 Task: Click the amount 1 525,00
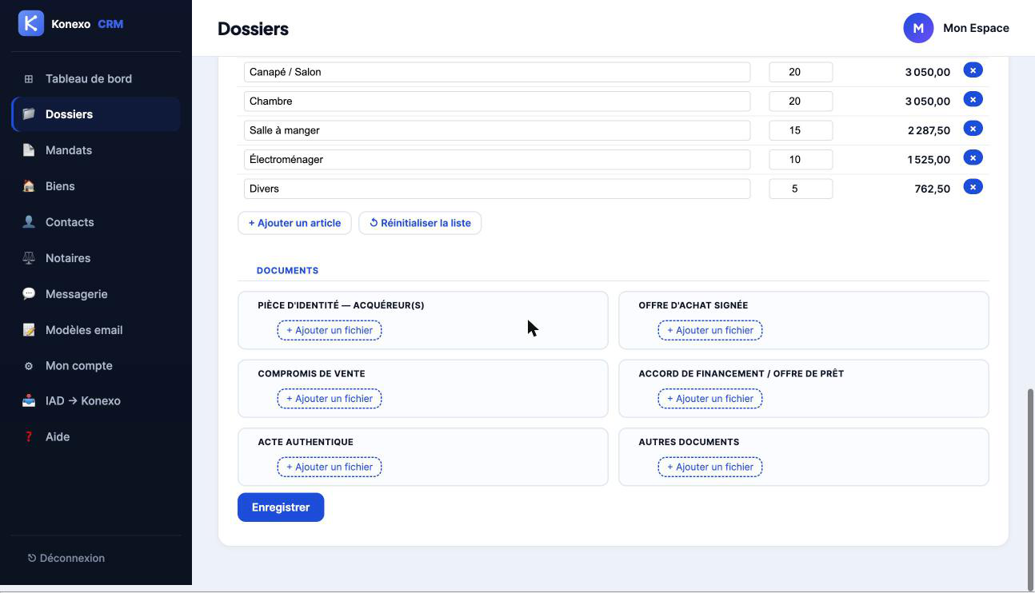click(929, 159)
